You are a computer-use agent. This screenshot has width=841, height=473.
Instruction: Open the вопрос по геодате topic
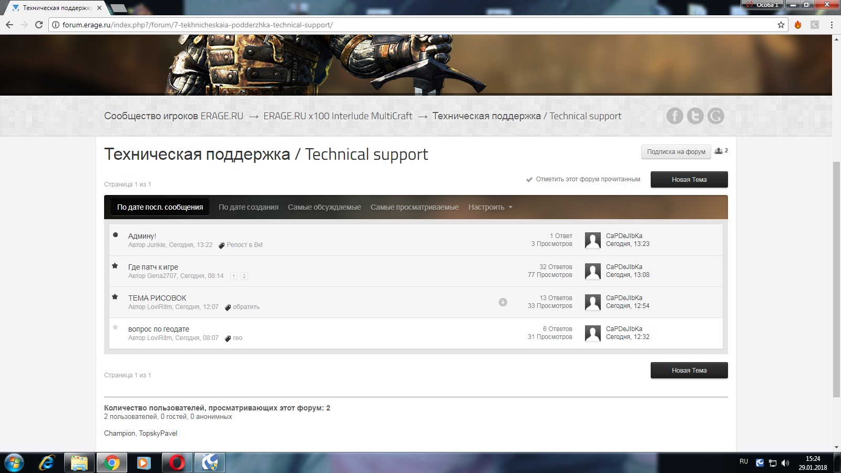159,329
